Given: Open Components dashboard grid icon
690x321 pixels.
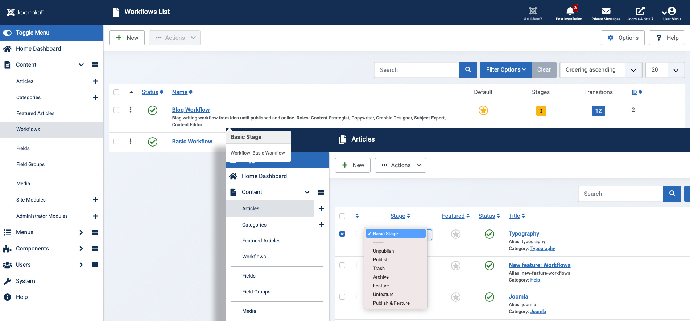Looking at the screenshot, I should click(x=95, y=249).
